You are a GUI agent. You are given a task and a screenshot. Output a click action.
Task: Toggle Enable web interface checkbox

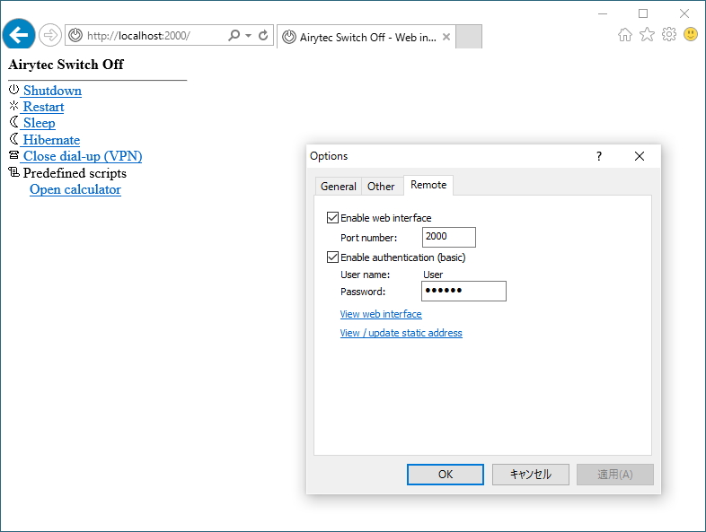tap(332, 218)
